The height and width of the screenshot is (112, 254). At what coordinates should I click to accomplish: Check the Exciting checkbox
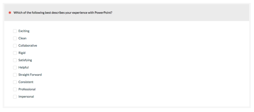coord(15,31)
